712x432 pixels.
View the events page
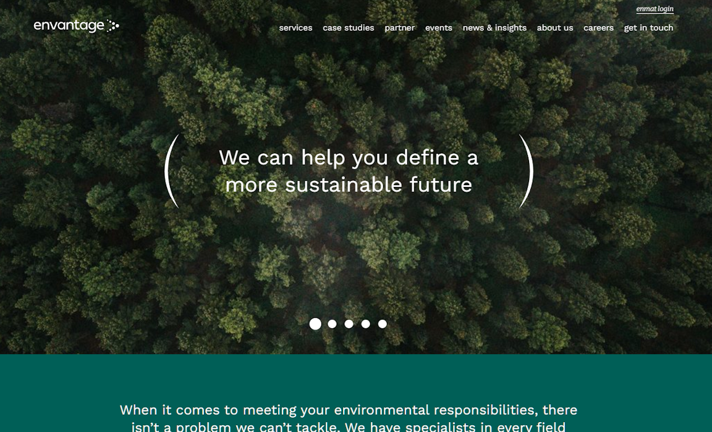pos(439,28)
